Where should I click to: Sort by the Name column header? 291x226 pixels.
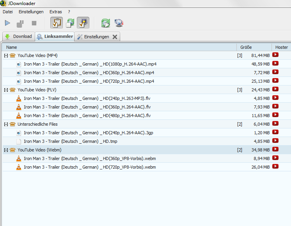(x=119, y=47)
